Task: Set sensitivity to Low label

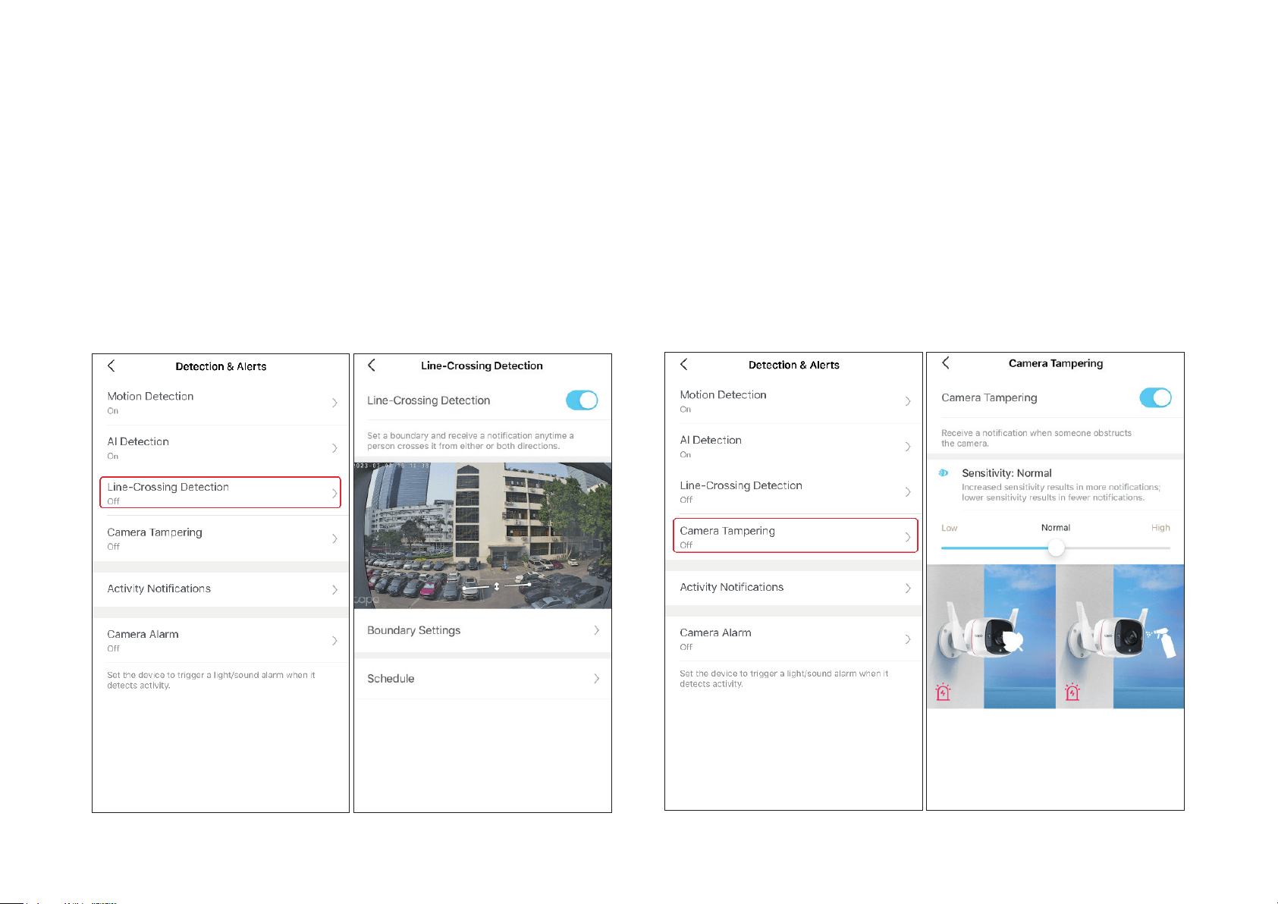Action: 949,528
